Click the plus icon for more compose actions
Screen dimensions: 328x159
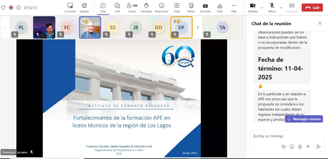308,147
